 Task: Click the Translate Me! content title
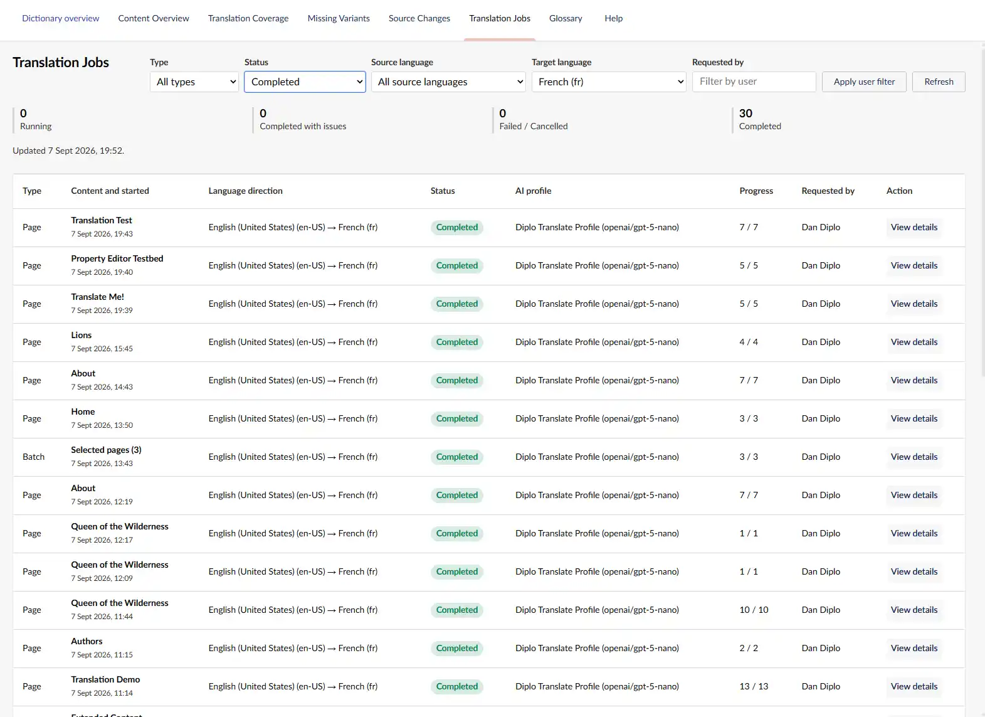pyautogui.click(x=97, y=297)
